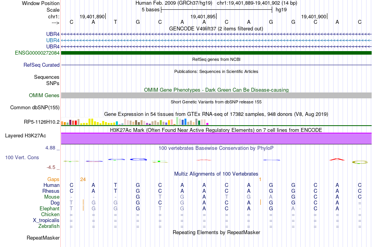Open Repeating Elements by RepeatMasker title
Screen dimensions: 372x247
(x=216, y=232)
